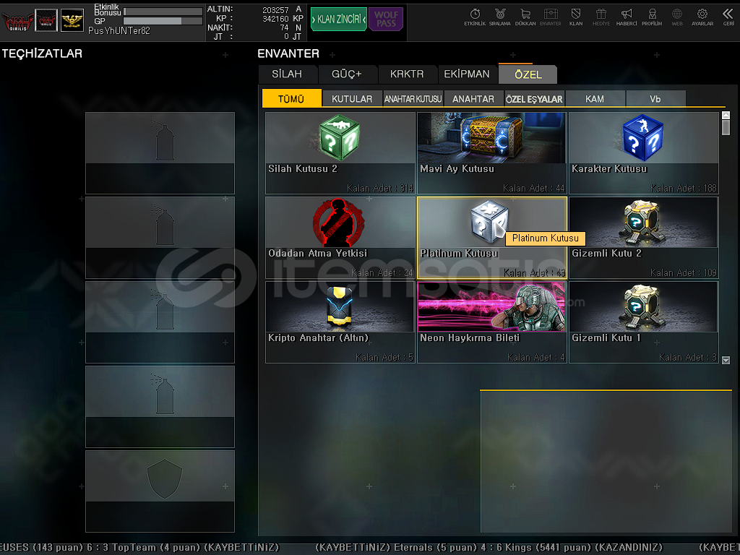Click the KP balance 342160
Image resolution: width=740 pixels, height=555 pixels.
click(275, 18)
